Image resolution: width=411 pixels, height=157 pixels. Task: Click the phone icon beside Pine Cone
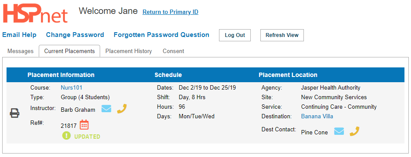354,131
